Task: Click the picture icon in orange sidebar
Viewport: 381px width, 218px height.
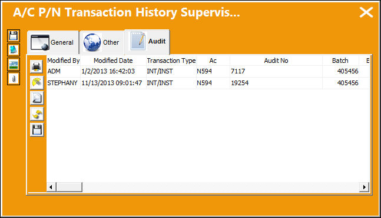Action: point(14,65)
